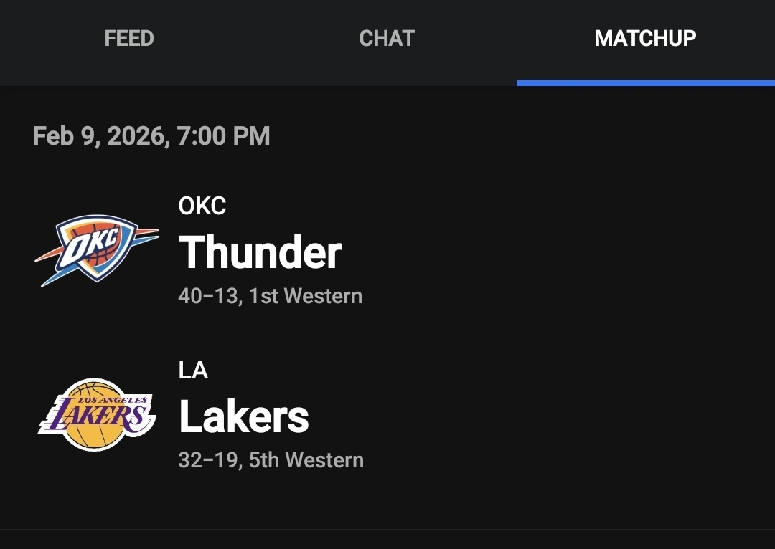Open the Thunder team name link

[260, 252]
